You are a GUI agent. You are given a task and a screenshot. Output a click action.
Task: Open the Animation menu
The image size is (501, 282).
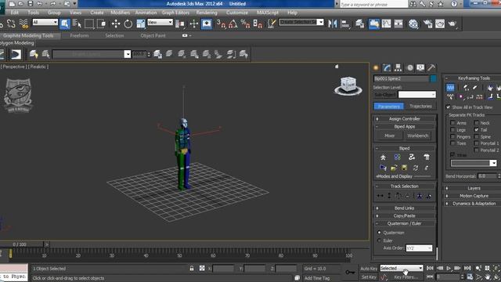[146, 13]
